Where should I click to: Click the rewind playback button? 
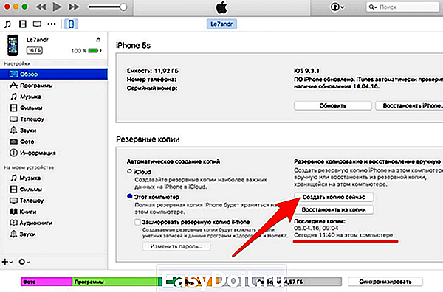tap(41, 7)
